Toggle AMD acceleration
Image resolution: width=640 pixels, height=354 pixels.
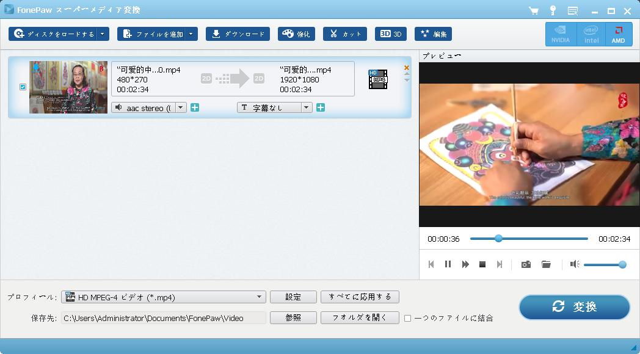[x=619, y=34]
